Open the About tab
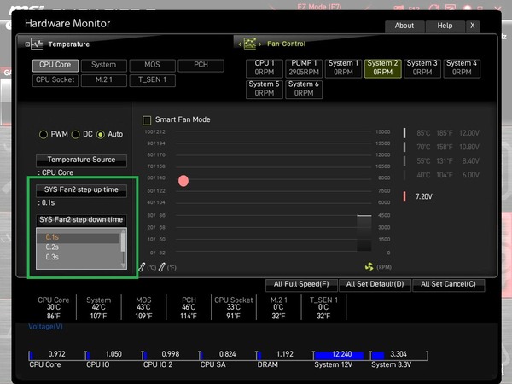This screenshot has width=512, height=384. pos(404,26)
